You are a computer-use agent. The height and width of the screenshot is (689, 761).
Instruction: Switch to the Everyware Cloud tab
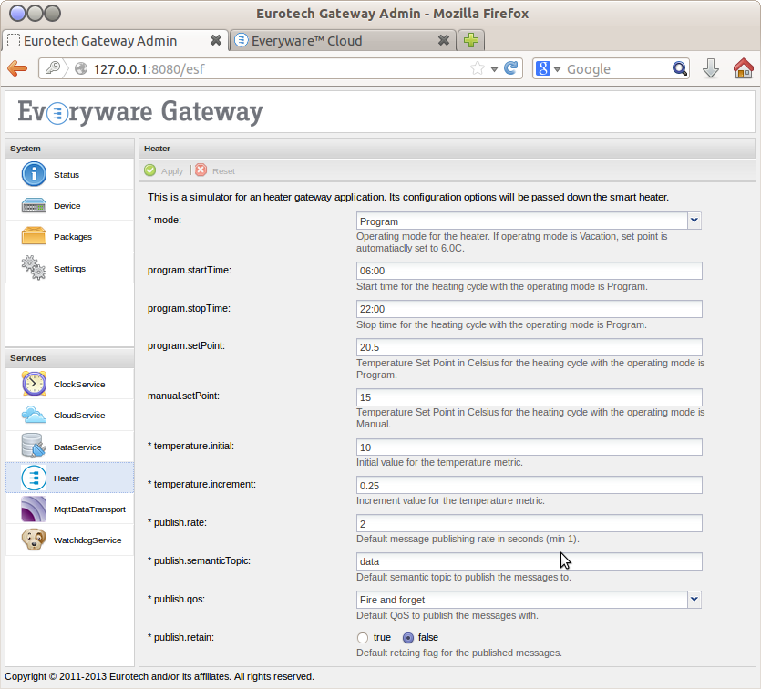(343, 40)
